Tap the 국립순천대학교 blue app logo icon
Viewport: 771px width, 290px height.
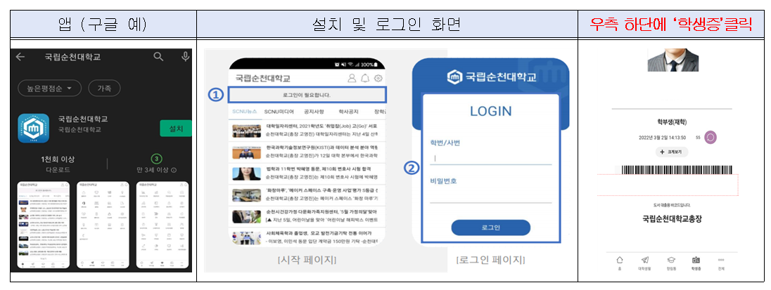pos(34,128)
